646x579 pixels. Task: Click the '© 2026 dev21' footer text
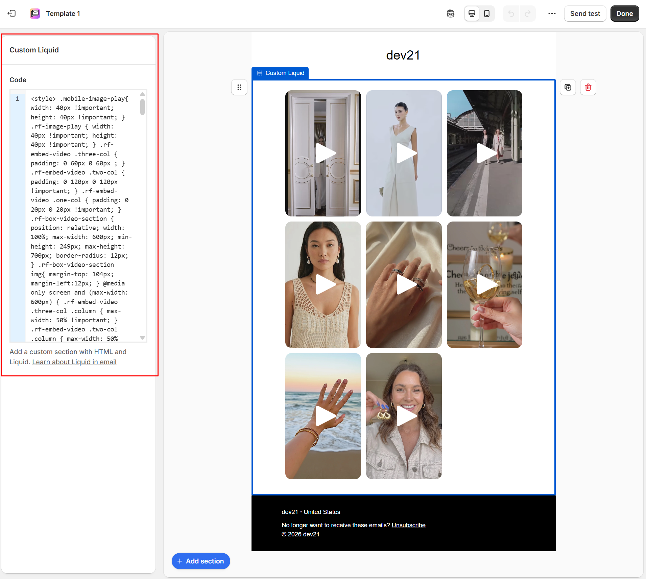pos(301,534)
